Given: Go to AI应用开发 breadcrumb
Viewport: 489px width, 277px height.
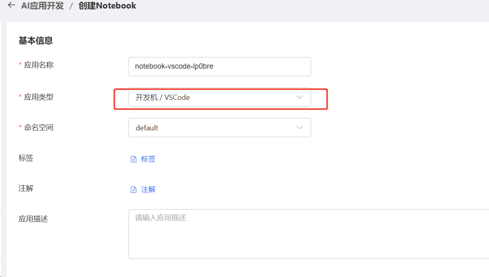Looking at the screenshot, I should point(42,6).
